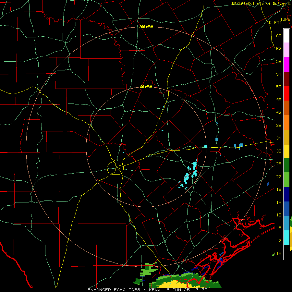Click the black TH legend swatch
Screen dimensions: 292x292
[x=286, y=252]
